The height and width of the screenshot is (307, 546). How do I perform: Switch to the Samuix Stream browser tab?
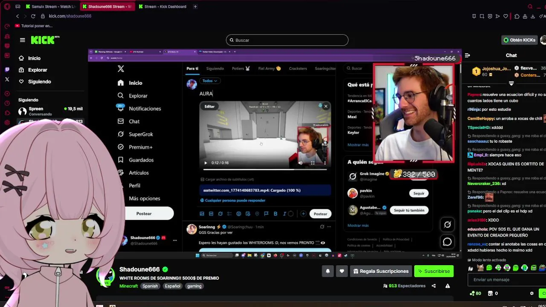50,6
